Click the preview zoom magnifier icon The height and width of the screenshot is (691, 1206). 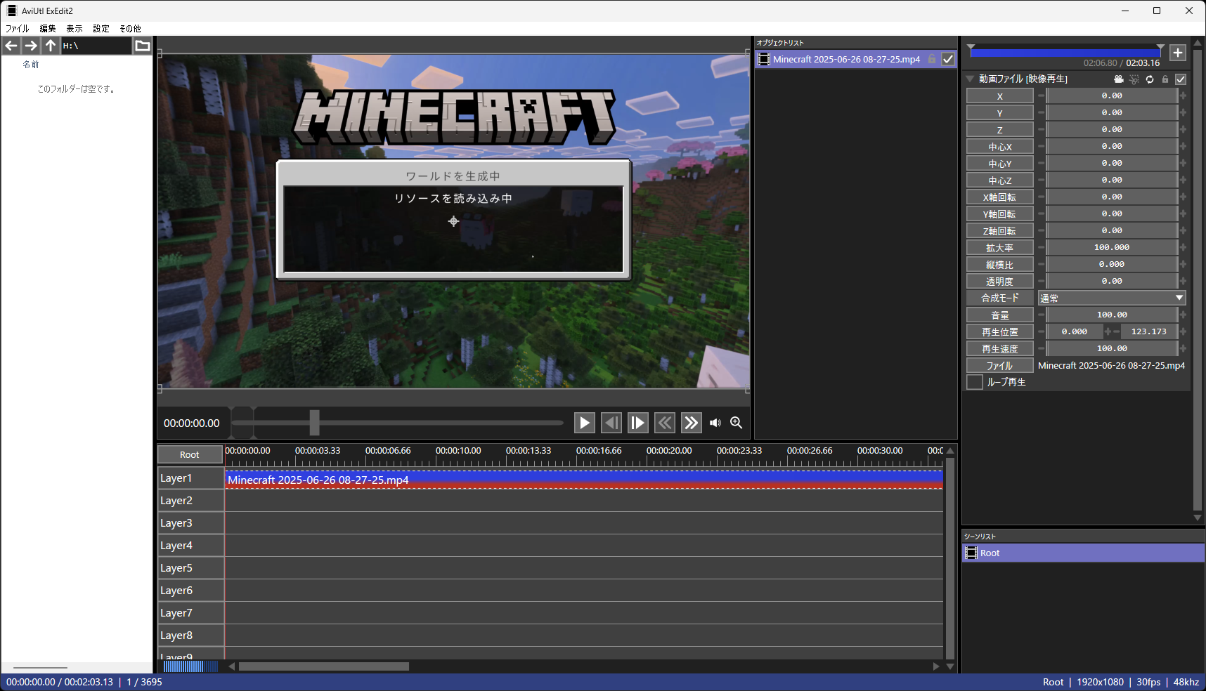pos(737,423)
